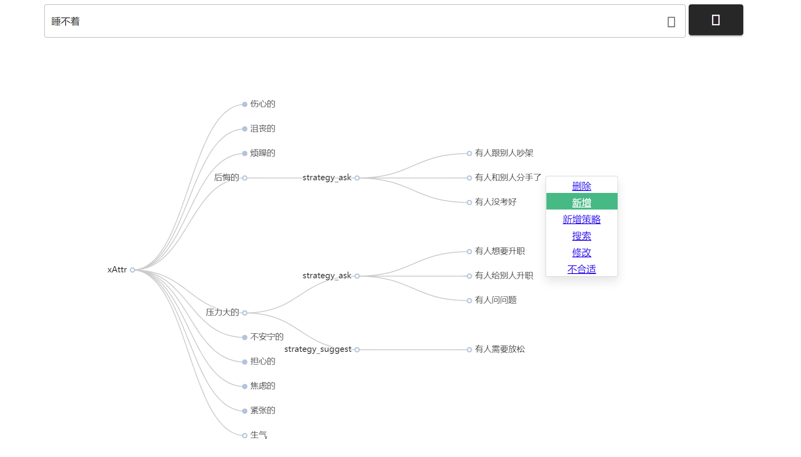Image resolution: width=801 pixels, height=457 pixels.
Task: Select the 有人想要升职 node
Action: pyautogui.click(x=469, y=251)
